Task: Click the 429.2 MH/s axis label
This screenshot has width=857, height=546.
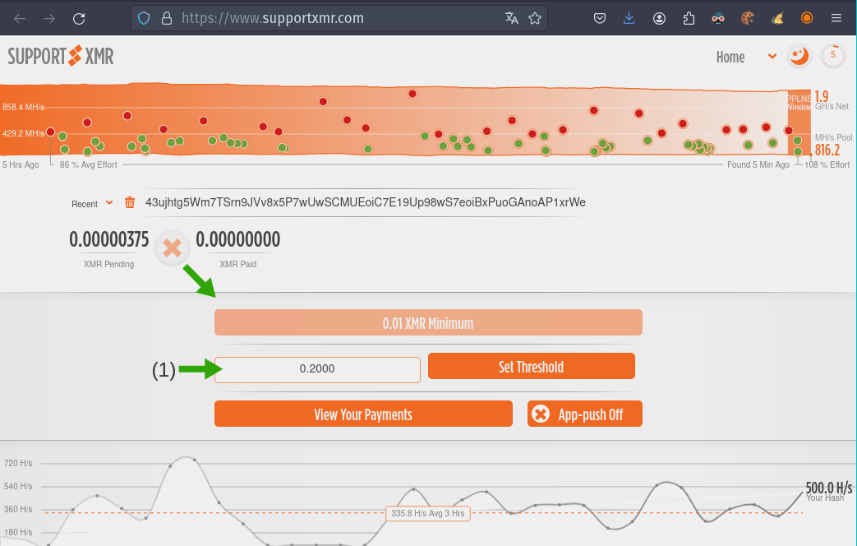Action: pyautogui.click(x=24, y=133)
